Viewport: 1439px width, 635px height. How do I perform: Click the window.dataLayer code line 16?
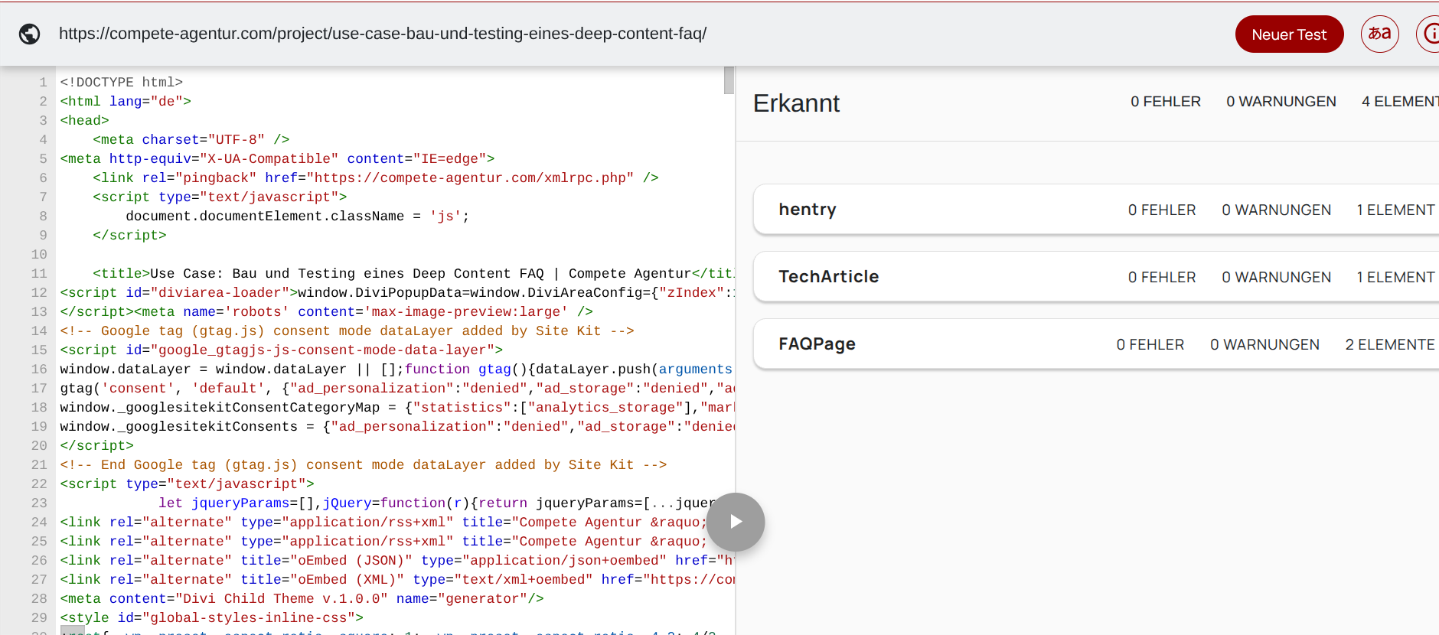click(x=396, y=369)
